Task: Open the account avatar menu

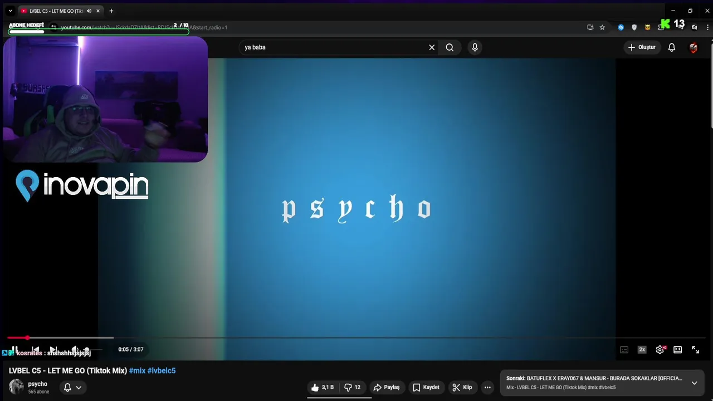Action: [694, 47]
